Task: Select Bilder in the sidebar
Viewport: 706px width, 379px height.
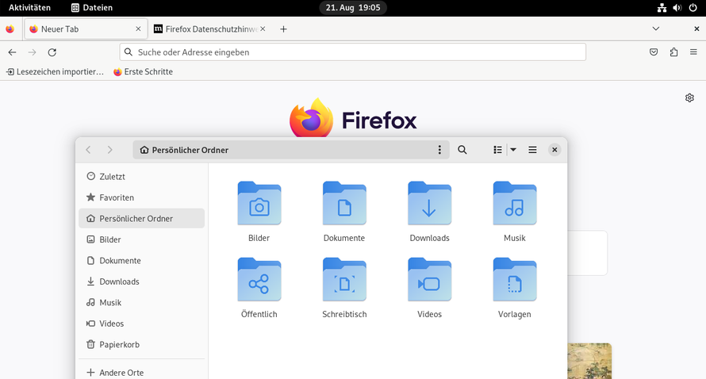Action: point(141,239)
